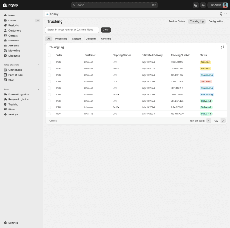Viewport: 230px width, 228px height.
Task: Open the notifications bell
Action: click(x=203, y=5)
